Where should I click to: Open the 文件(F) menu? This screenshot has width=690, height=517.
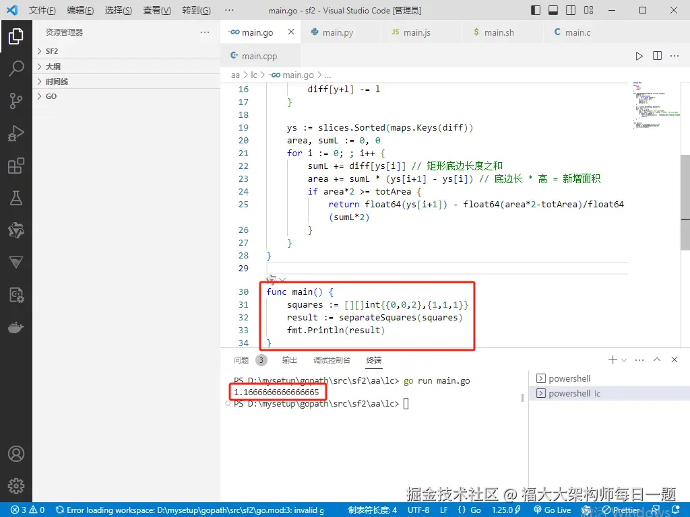(x=42, y=10)
